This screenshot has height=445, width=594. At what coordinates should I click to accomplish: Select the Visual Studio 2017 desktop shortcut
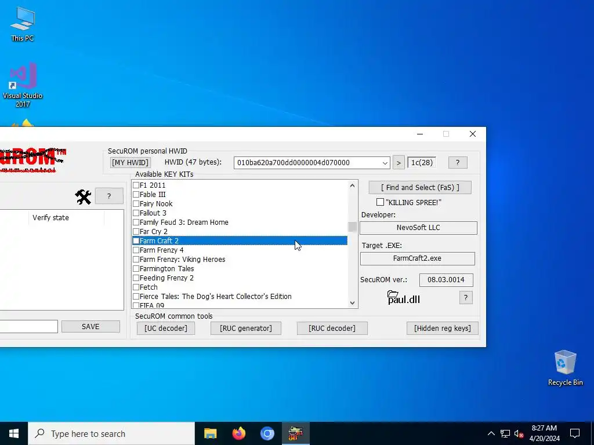[23, 85]
